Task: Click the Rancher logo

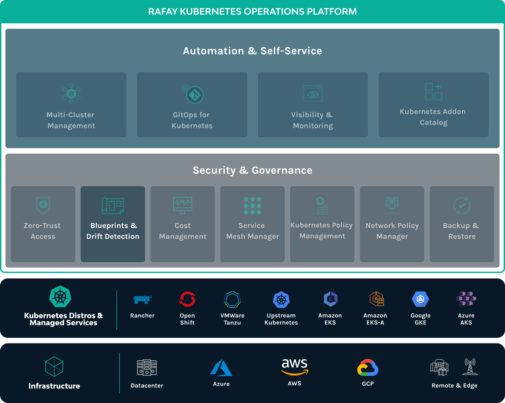Action: (x=142, y=299)
